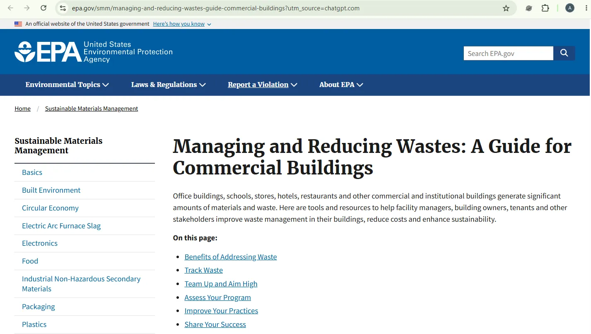Viewport: 591px width, 334px height.
Task: Jump to Share Your Success
Action: (215, 324)
